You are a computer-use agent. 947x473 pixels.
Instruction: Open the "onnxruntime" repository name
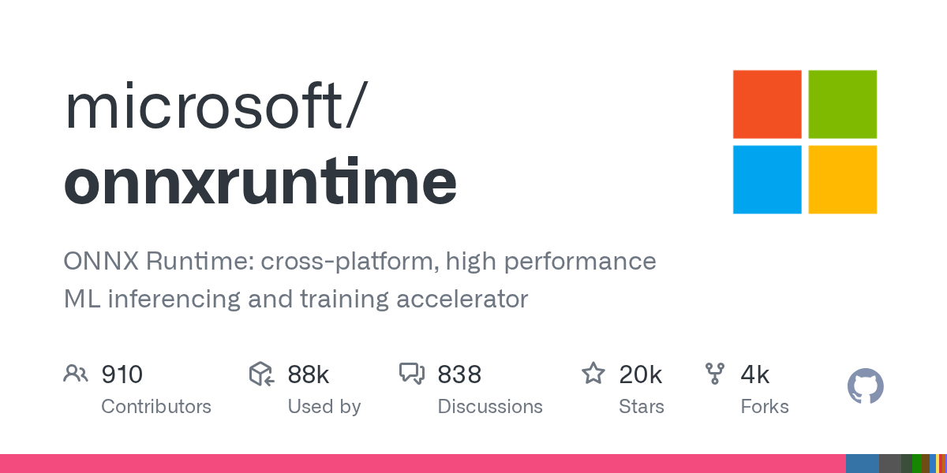click(x=260, y=181)
